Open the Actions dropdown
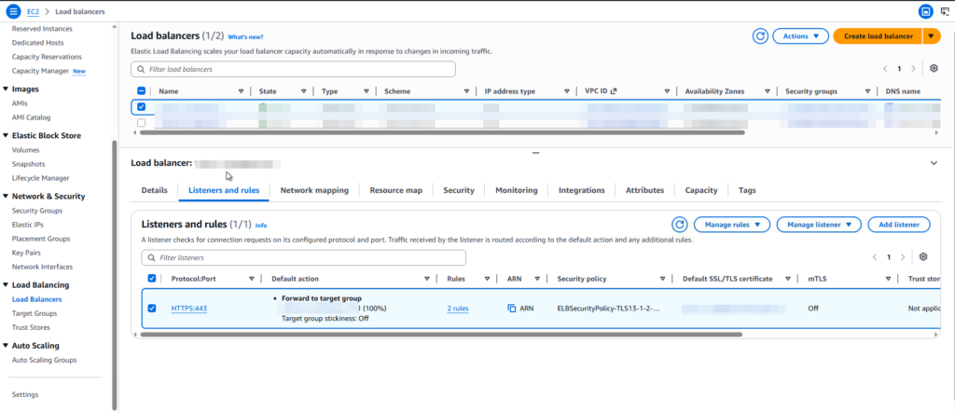This screenshot has width=955, height=413. pyautogui.click(x=800, y=36)
